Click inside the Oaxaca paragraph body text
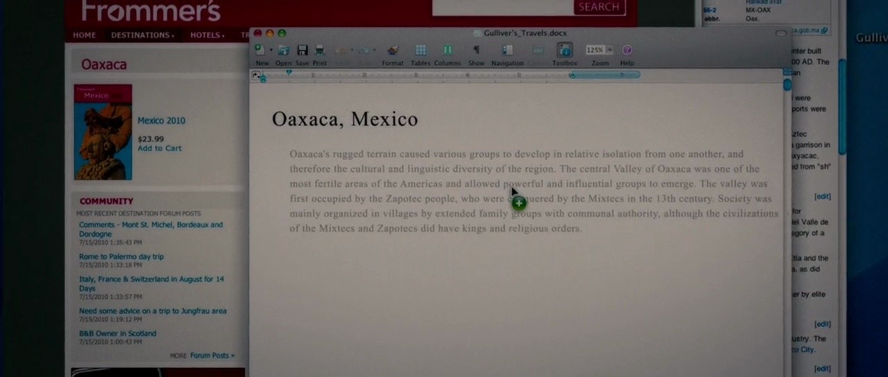Screen dimensions: 888x377 click(x=533, y=191)
